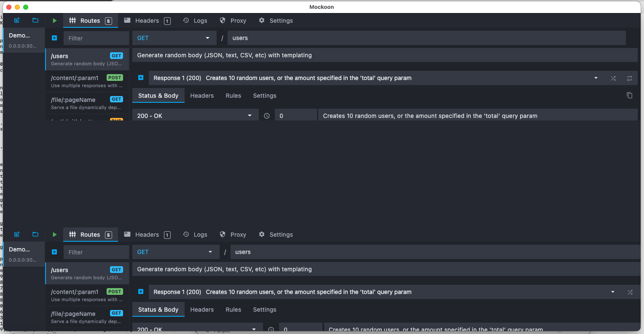Select the Demo environment in the sidebar

pyautogui.click(x=23, y=40)
